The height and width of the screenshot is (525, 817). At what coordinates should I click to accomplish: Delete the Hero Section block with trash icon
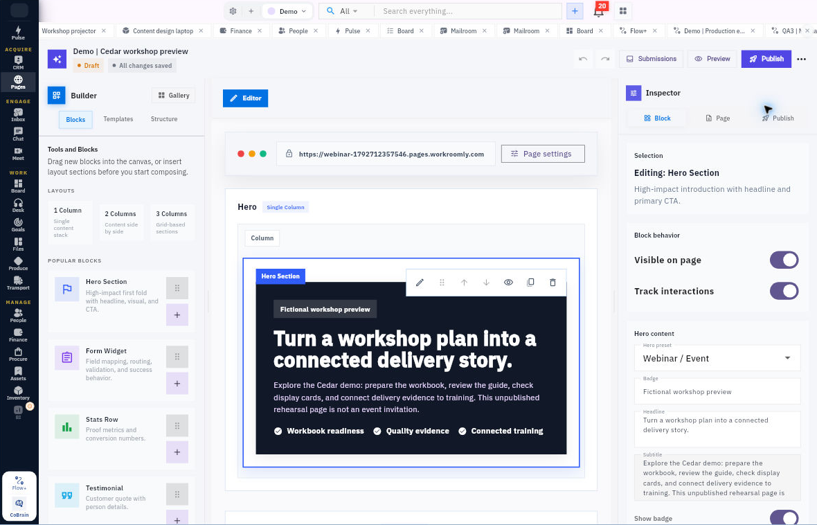(x=553, y=283)
